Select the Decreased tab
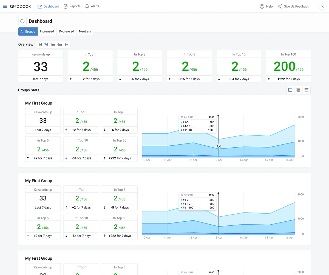This screenshot has width=329, height=275. click(x=67, y=31)
